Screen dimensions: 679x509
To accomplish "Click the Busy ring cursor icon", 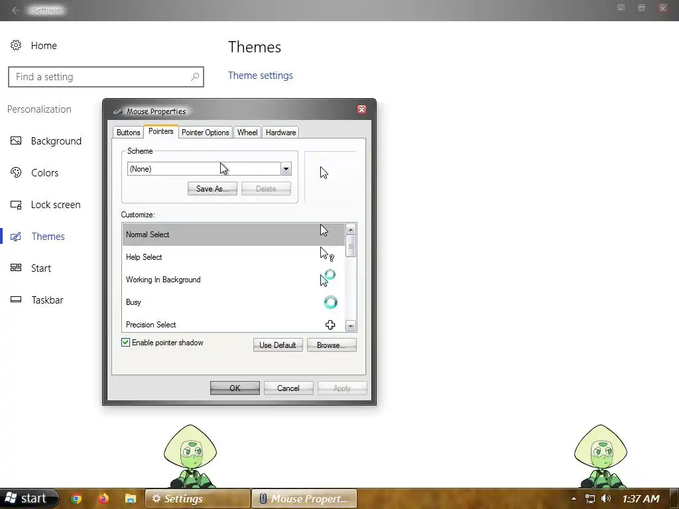I will [x=330, y=302].
